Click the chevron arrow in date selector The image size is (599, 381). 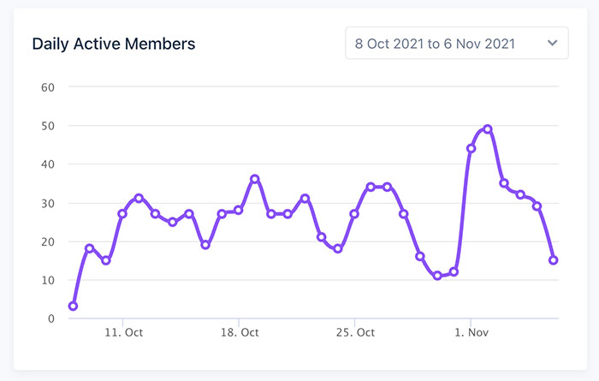tap(552, 43)
